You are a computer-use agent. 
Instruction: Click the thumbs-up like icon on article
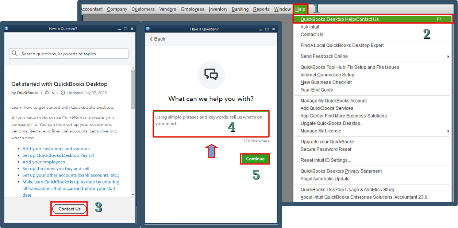[47, 93]
